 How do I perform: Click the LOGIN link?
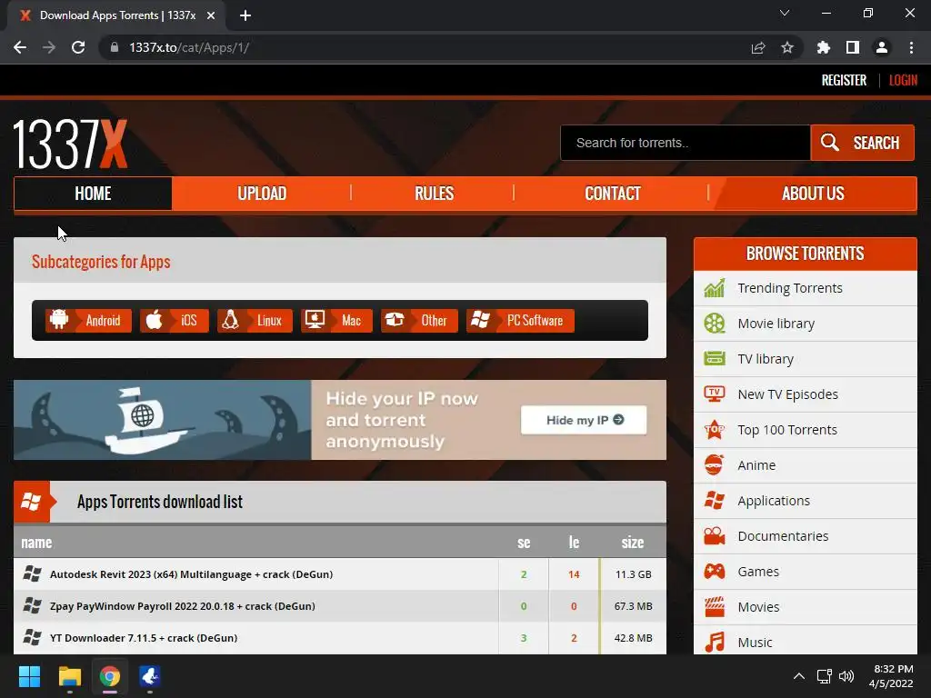click(x=903, y=80)
